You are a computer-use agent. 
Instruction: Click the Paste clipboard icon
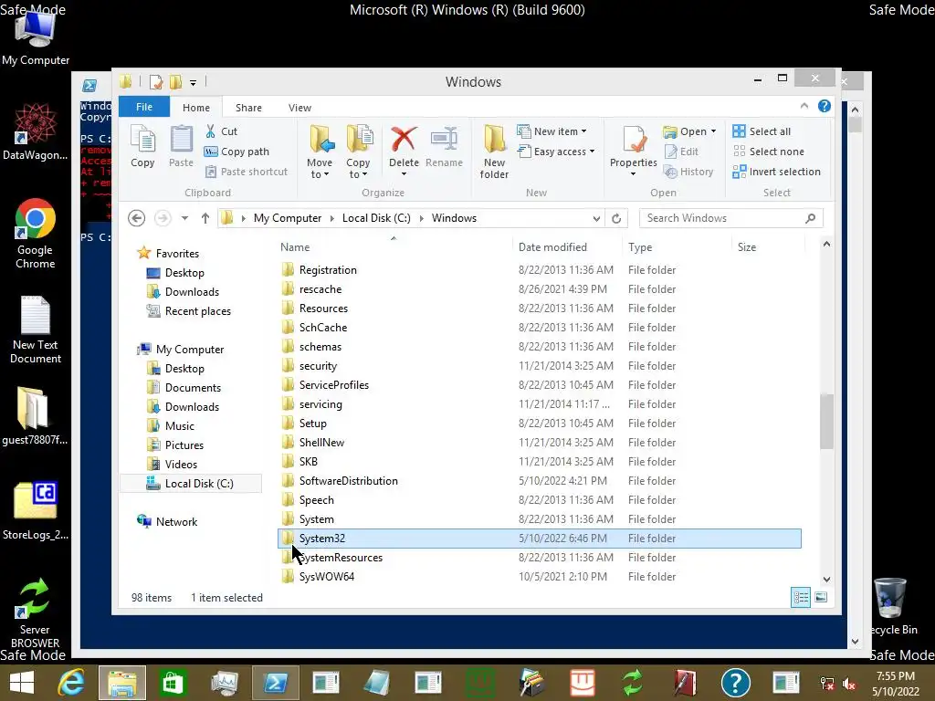click(x=181, y=147)
